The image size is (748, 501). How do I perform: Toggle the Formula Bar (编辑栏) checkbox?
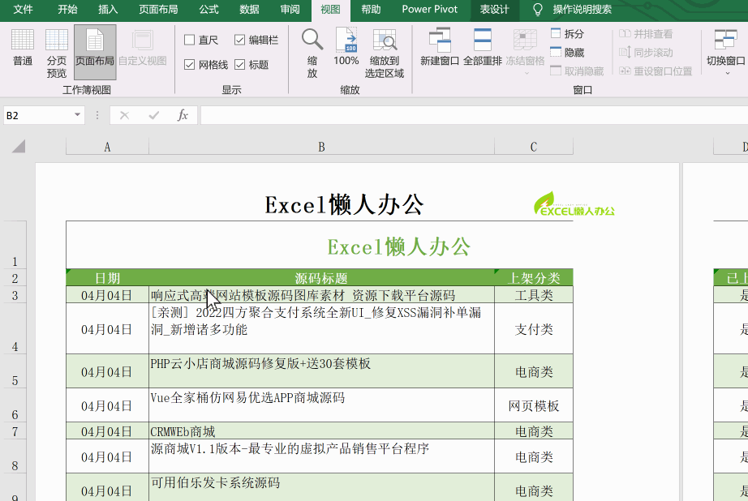point(240,40)
